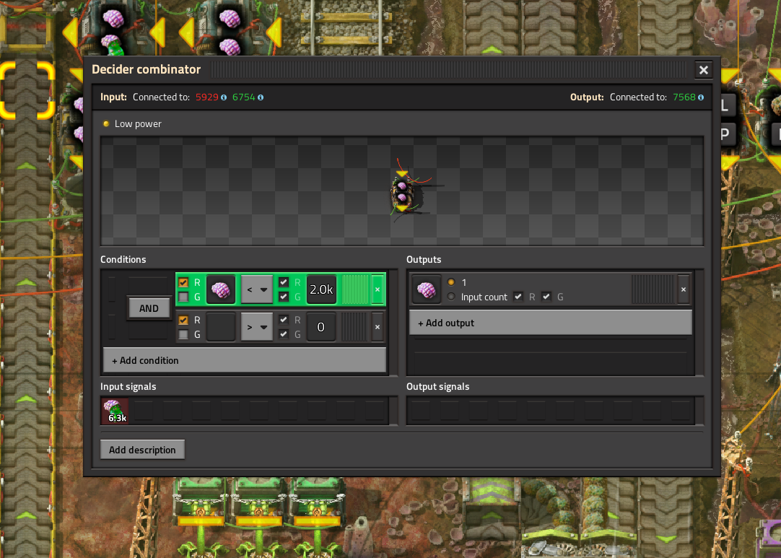
Task: Change the output signal icon in Outputs
Action: coord(427,289)
